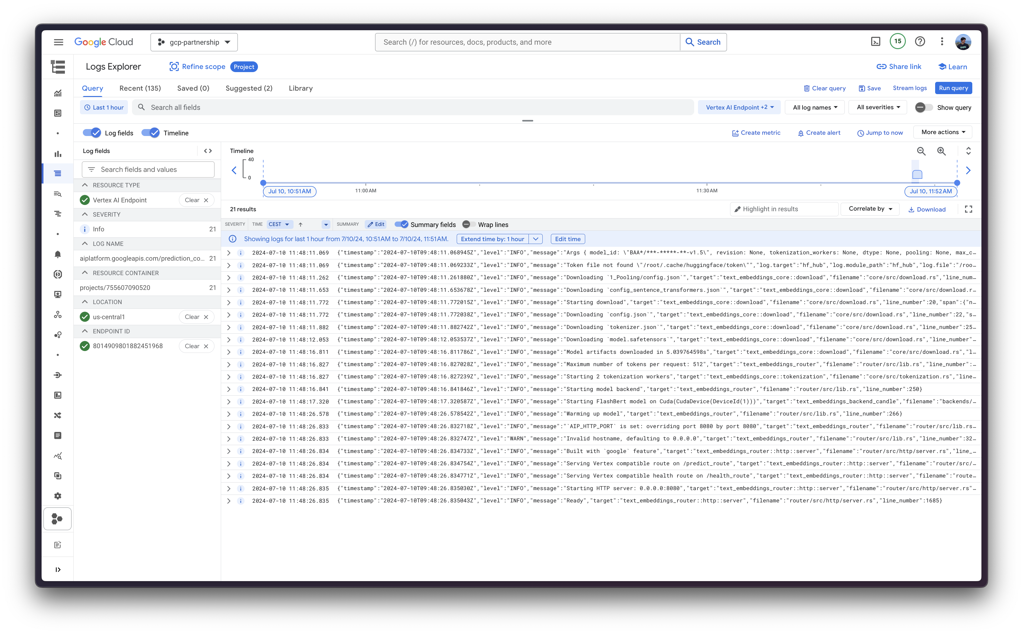Click the Run query button
The height and width of the screenshot is (634, 1023).
point(953,88)
